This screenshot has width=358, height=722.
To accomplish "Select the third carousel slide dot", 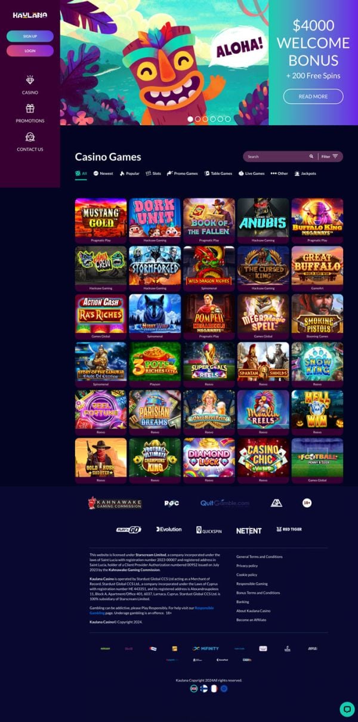I will click(205, 119).
